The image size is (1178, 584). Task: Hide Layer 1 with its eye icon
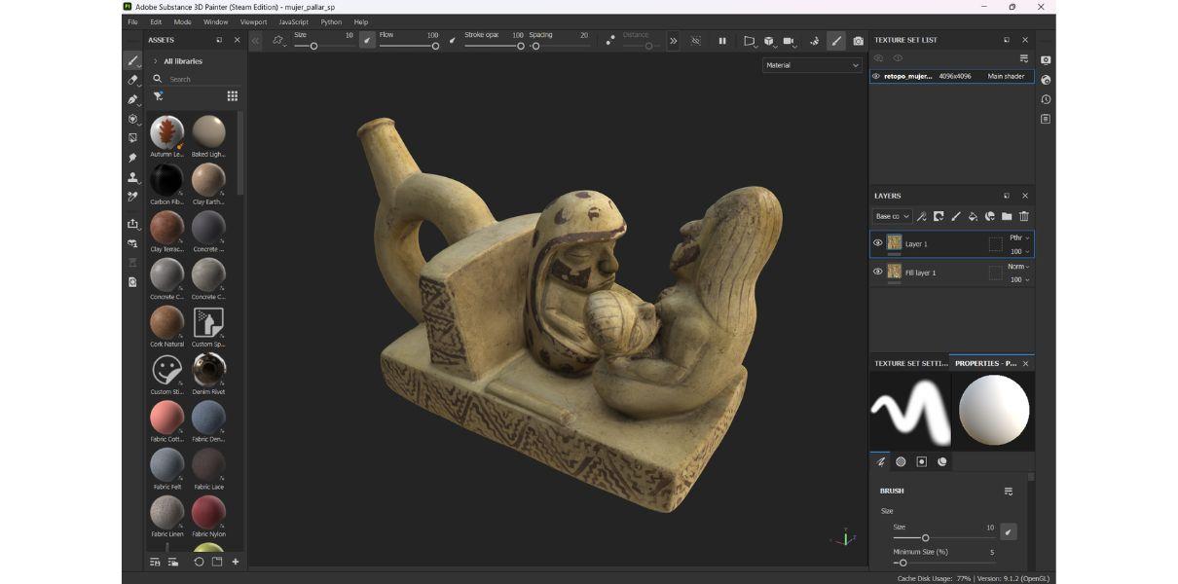click(877, 243)
